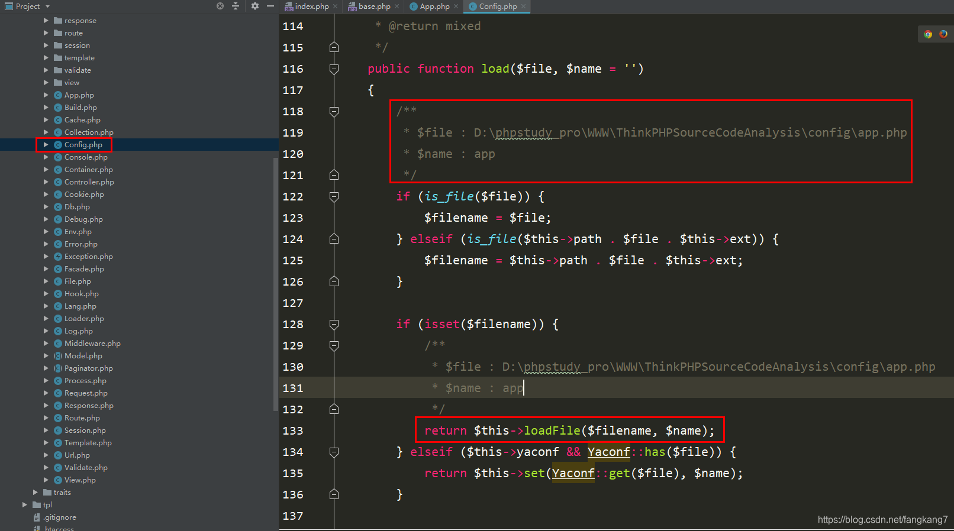The height and width of the screenshot is (531, 954).
Task: Click the Yaconf class on line 134
Action: pos(608,452)
